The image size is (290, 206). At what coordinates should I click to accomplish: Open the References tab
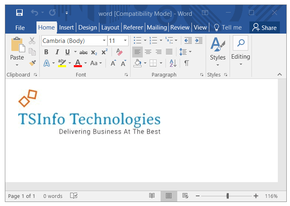(x=133, y=28)
